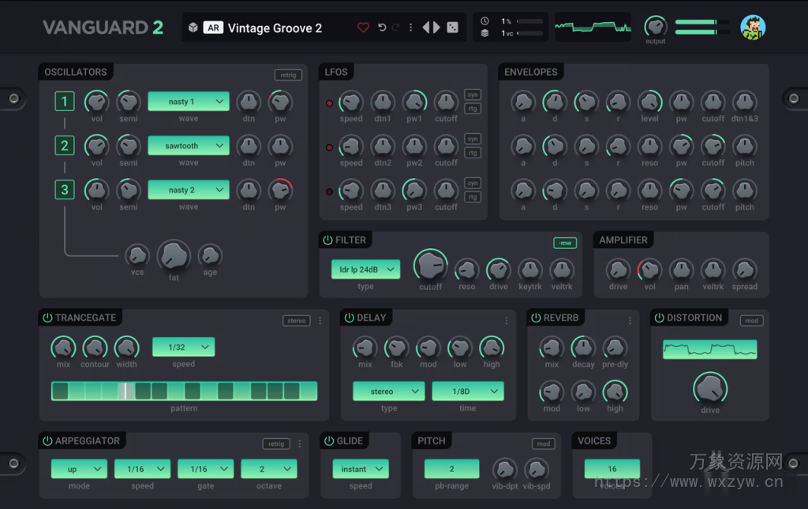
Task: Randomize the preset using the dice icon
Action: tap(451, 27)
